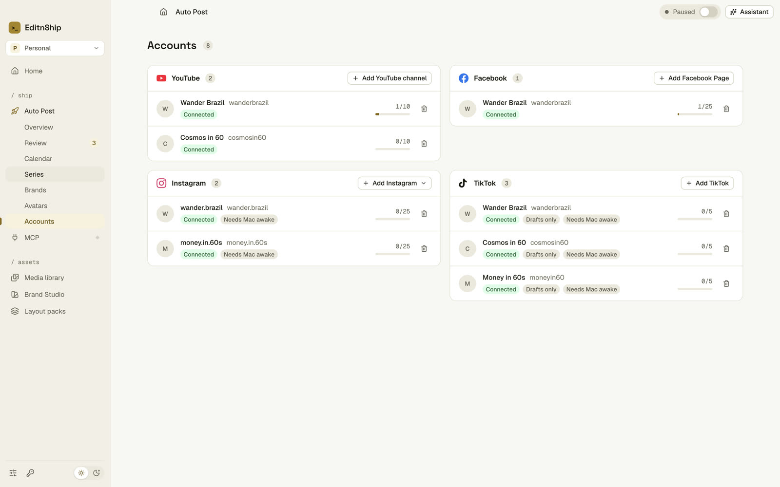Image resolution: width=780 pixels, height=487 pixels.
Task: Click trash icon for money.in.60s Instagram
Action: [424, 249]
